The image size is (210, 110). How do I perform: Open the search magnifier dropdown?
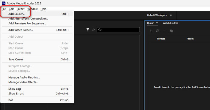pyautogui.click(x=100, y=30)
